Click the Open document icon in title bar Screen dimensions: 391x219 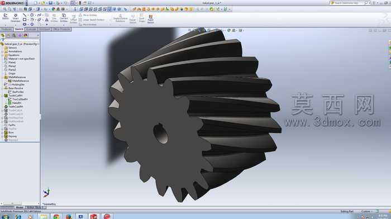43,3
